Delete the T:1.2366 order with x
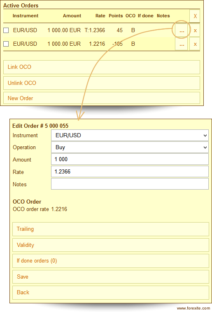212x312 pixels. [195, 30]
